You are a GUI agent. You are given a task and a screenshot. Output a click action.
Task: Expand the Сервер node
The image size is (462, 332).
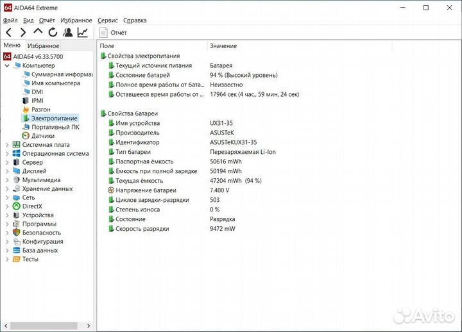click(7, 162)
